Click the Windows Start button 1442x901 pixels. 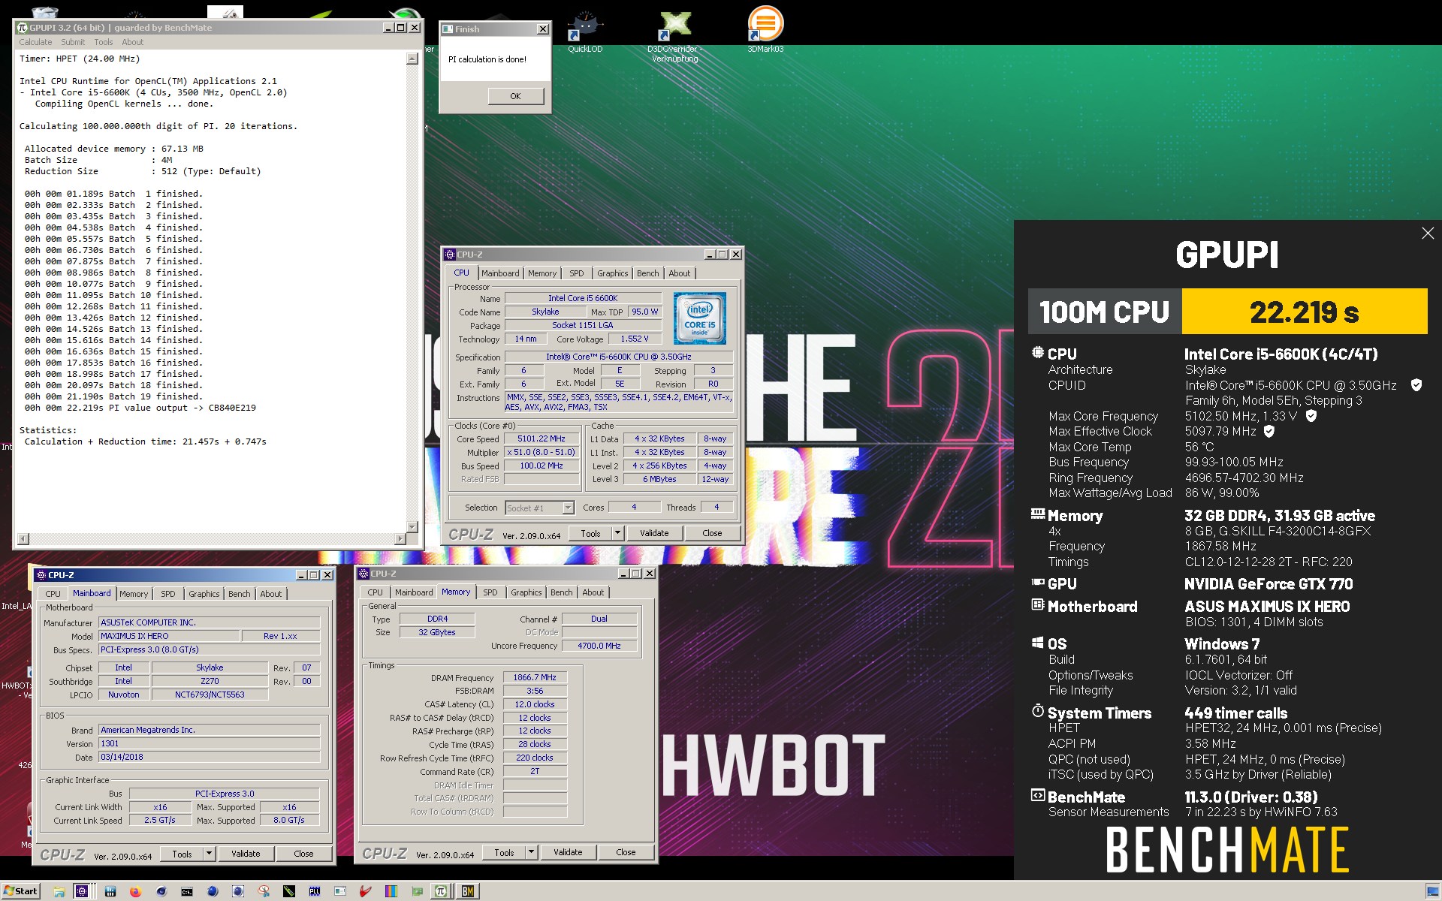click(21, 891)
